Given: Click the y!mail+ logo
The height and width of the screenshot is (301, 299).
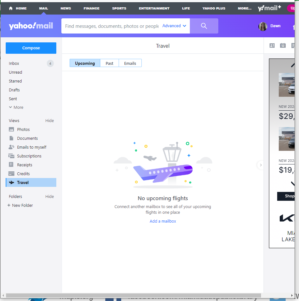Looking at the screenshot, I should [269, 8].
